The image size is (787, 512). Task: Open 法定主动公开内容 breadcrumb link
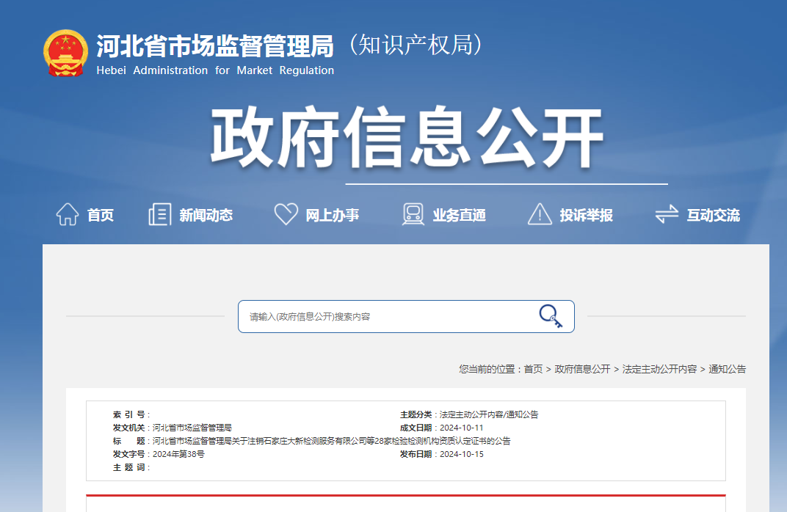pyautogui.click(x=659, y=369)
